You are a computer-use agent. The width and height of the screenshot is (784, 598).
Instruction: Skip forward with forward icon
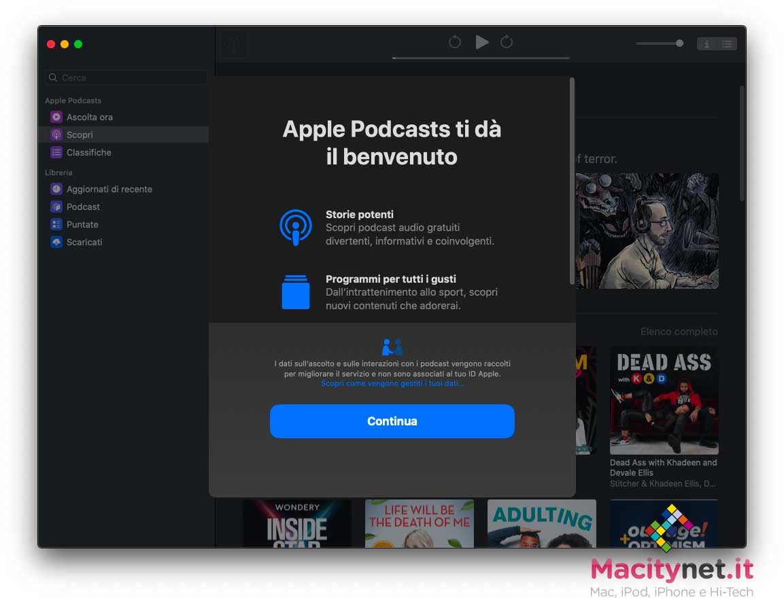point(507,42)
